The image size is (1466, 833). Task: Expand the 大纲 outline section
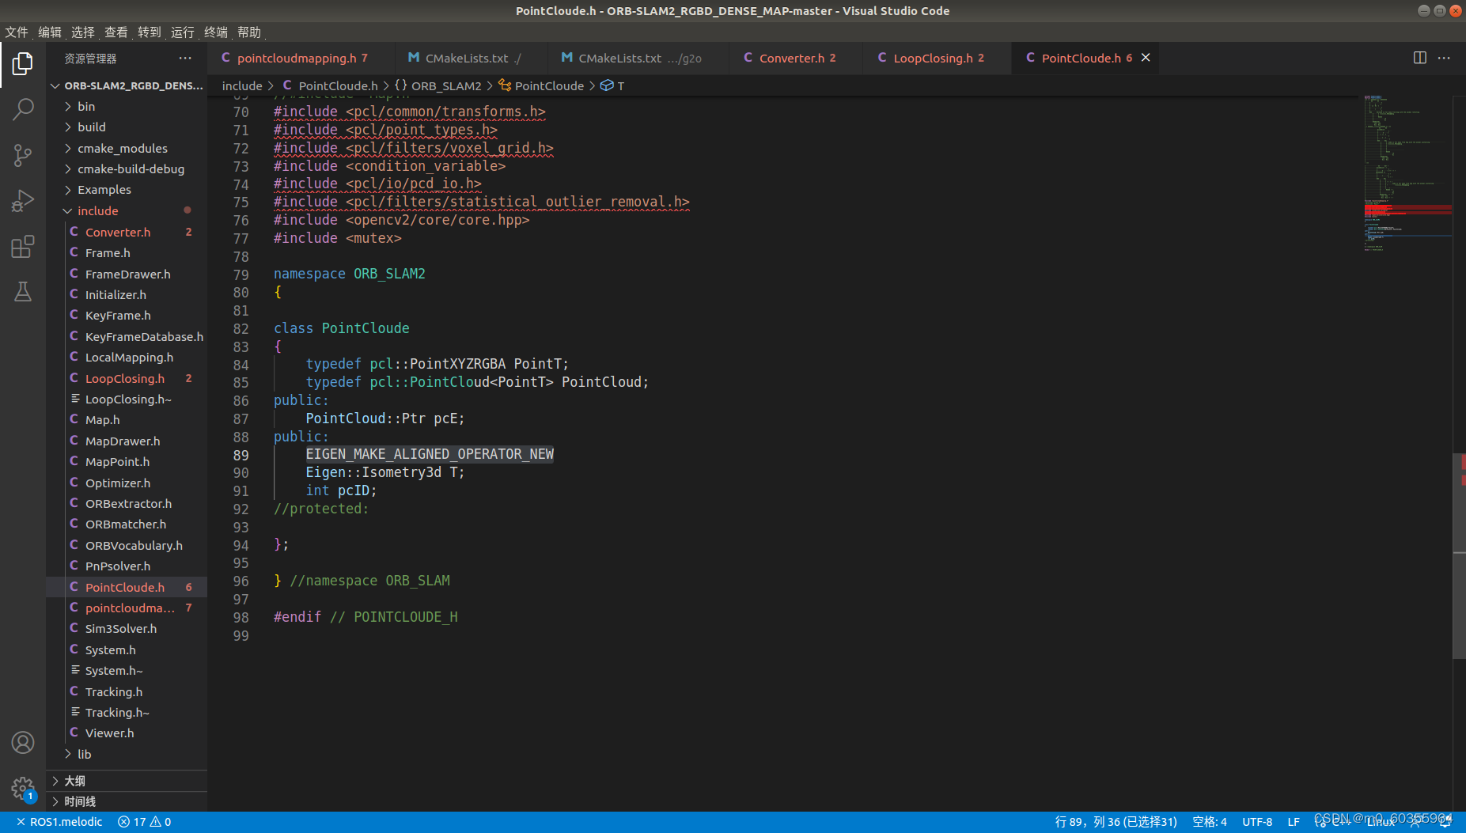tap(127, 781)
